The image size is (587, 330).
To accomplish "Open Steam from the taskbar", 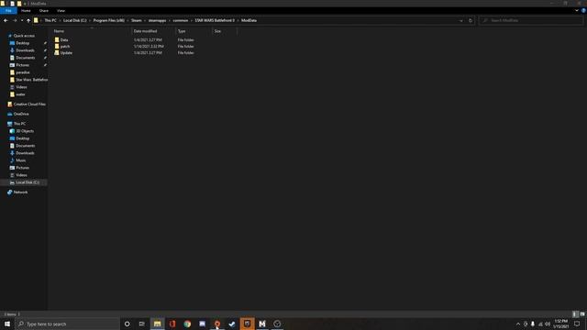I will (x=232, y=324).
